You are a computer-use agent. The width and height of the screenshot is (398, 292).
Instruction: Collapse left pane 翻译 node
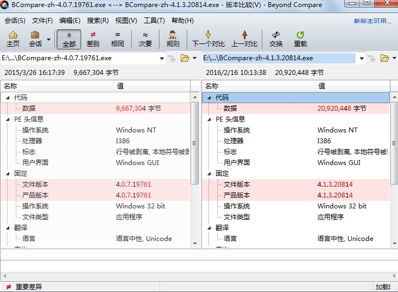pyautogui.click(x=8, y=228)
